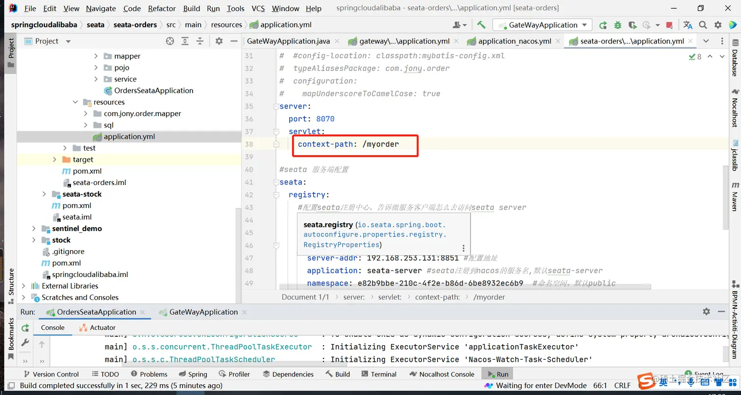Rerun GateWayApplication from the main toolbar
The height and width of the screenshot is (395, 741).
pos(603,25)
